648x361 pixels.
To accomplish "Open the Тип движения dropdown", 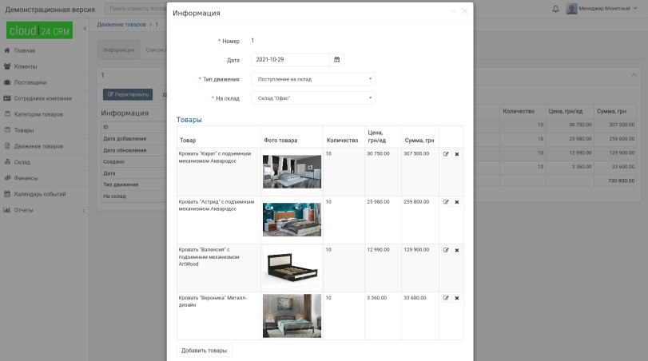I will [313, 79].
